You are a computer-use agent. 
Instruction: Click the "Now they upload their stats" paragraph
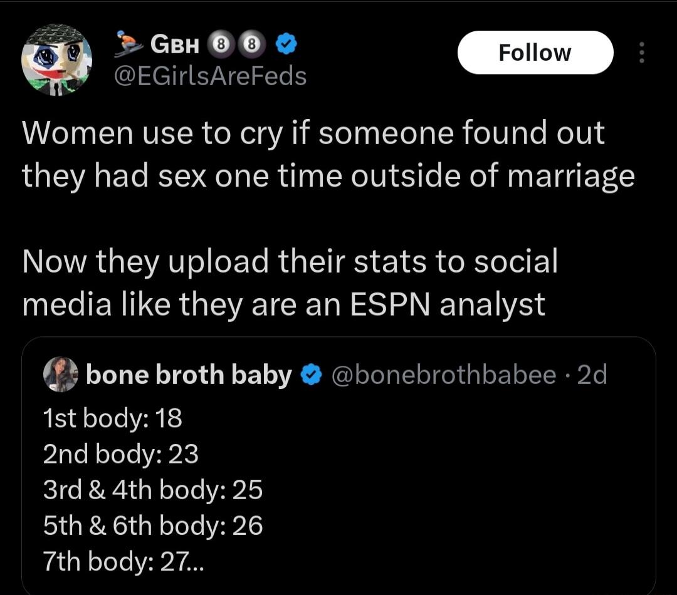pyautogui.click(x=290, y=282)
